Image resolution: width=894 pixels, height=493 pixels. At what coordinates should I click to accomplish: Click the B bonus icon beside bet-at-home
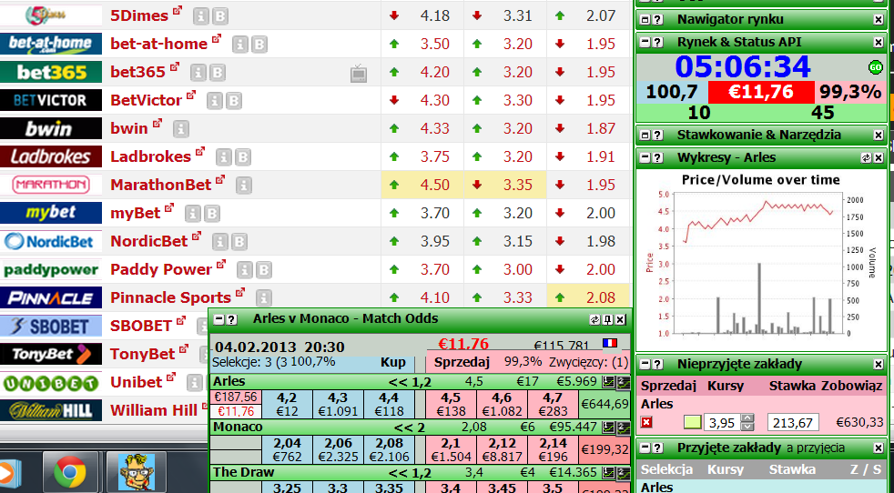(259, 45)
